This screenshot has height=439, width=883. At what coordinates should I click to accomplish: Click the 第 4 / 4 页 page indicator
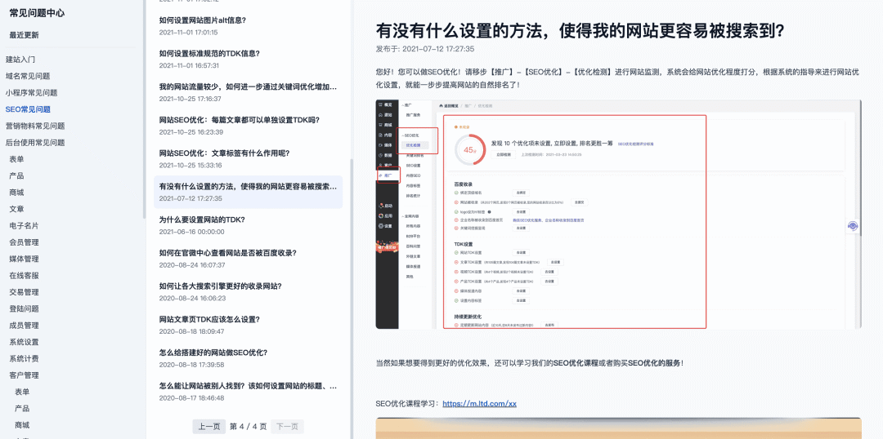249,427
